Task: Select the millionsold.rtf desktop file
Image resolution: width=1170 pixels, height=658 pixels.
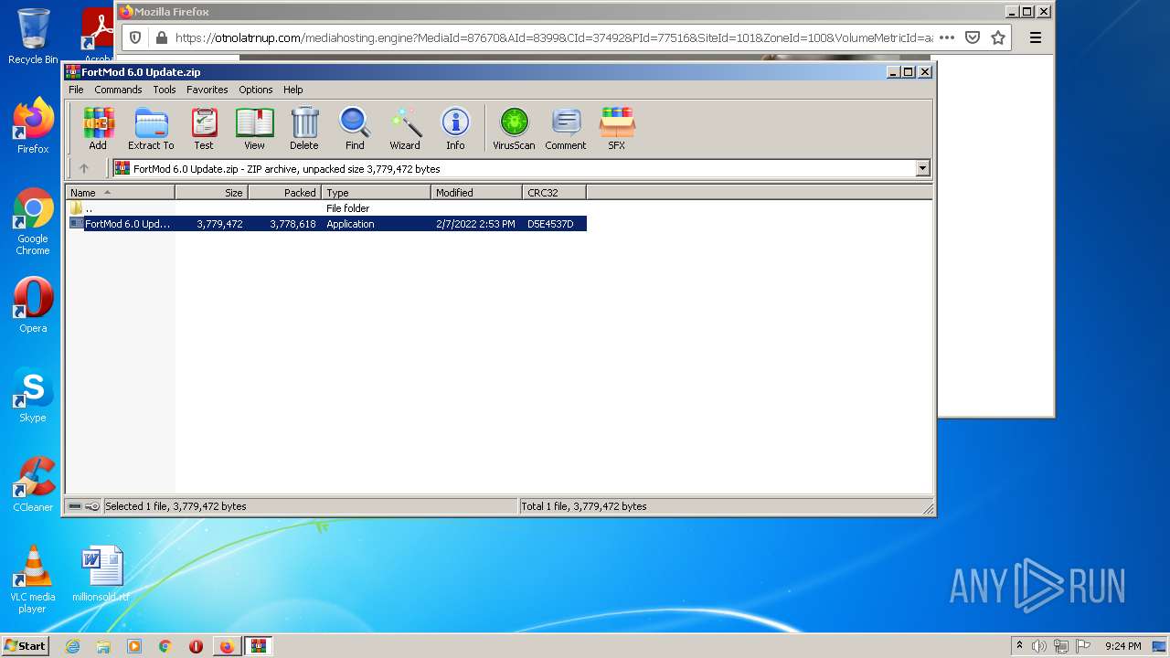Action: 101,573
